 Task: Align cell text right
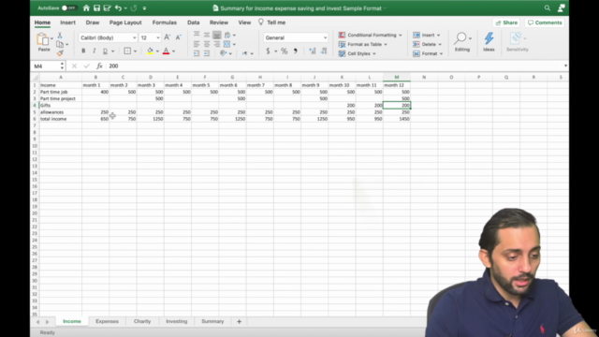[x=216, y=44]
